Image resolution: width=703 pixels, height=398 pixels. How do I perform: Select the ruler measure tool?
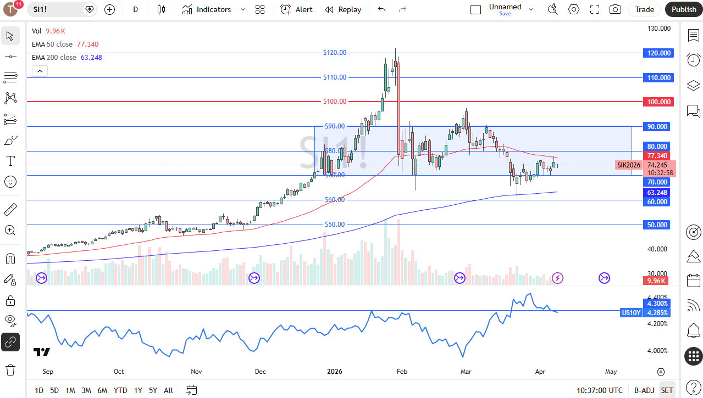[x=10, y=209]
